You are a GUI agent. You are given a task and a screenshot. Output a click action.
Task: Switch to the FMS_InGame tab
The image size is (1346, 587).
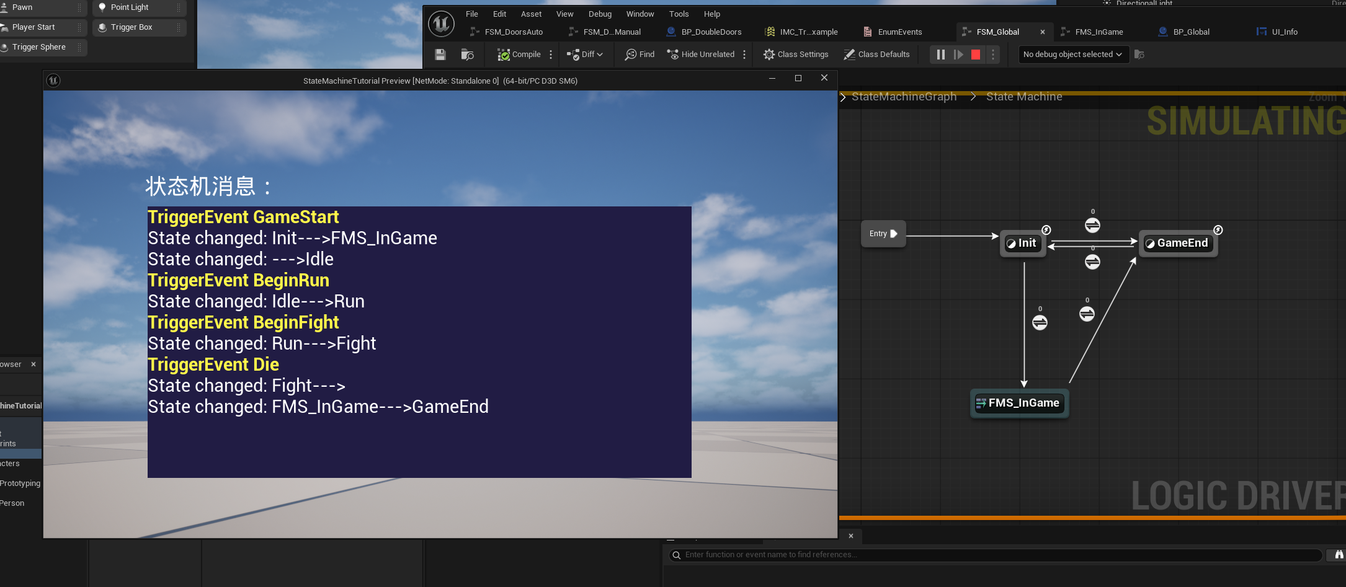pos(1099,32)
